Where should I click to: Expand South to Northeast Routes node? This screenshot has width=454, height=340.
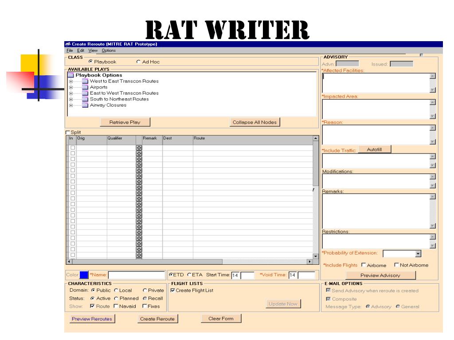[71, 100]
